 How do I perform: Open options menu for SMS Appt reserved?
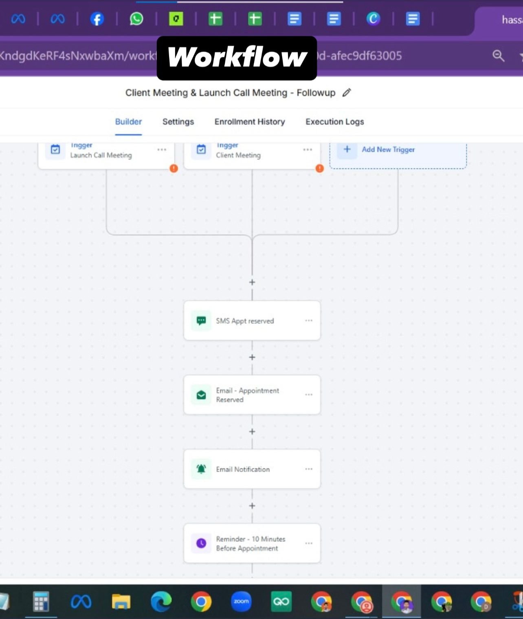tap(309, 321)
